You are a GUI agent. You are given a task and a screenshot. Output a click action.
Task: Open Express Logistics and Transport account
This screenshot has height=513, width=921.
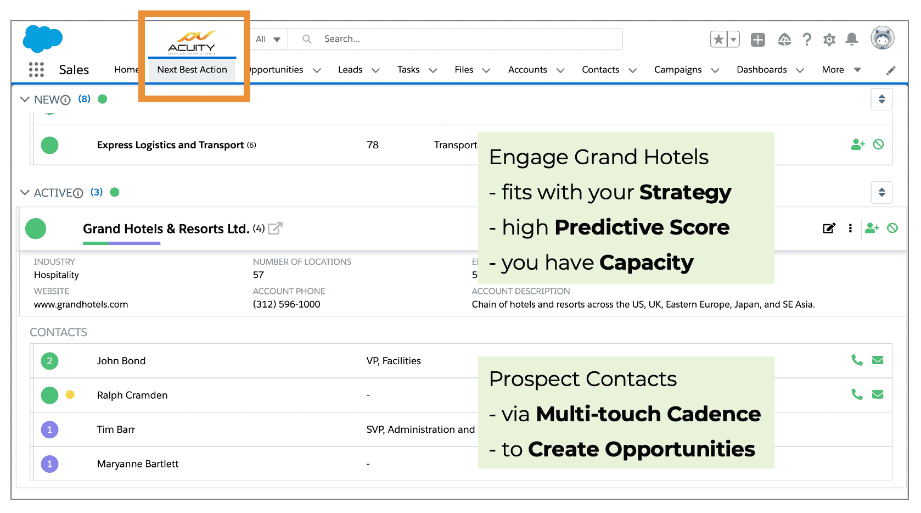click(170, 145)
